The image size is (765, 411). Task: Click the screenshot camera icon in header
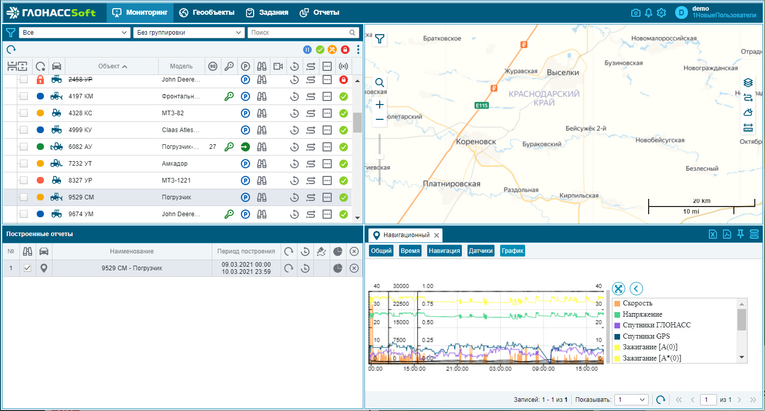pyautogui.click(x=635, y=13)
